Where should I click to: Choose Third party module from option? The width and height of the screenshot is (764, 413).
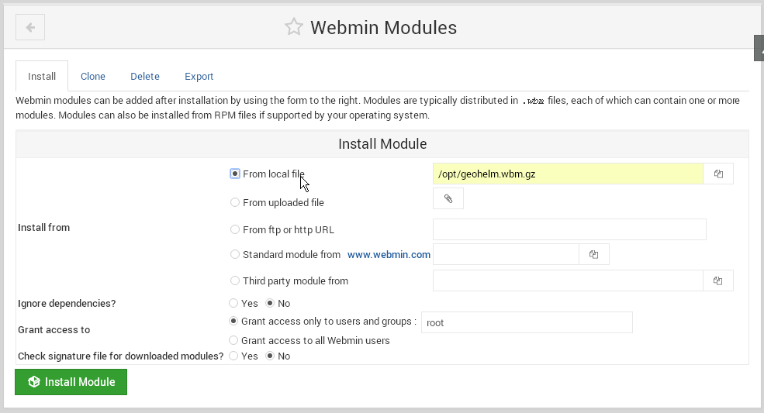(x=235, y=280)
